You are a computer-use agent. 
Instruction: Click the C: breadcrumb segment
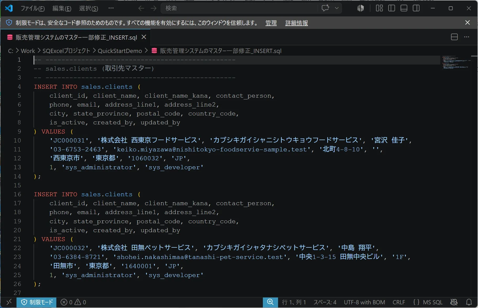[x=10, y=51]
